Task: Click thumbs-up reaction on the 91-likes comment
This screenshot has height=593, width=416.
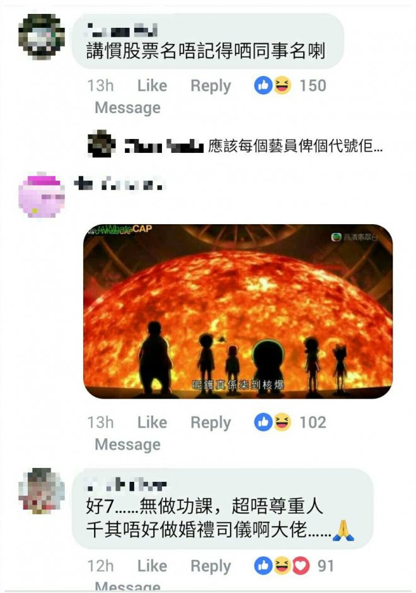Action: pos(263,566)
